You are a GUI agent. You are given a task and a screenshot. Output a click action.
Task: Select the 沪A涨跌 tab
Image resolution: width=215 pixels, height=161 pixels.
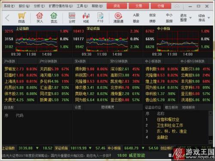pos(9,61)
